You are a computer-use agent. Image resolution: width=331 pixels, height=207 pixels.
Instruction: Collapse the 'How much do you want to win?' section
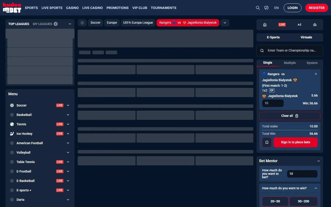(316, 188)
